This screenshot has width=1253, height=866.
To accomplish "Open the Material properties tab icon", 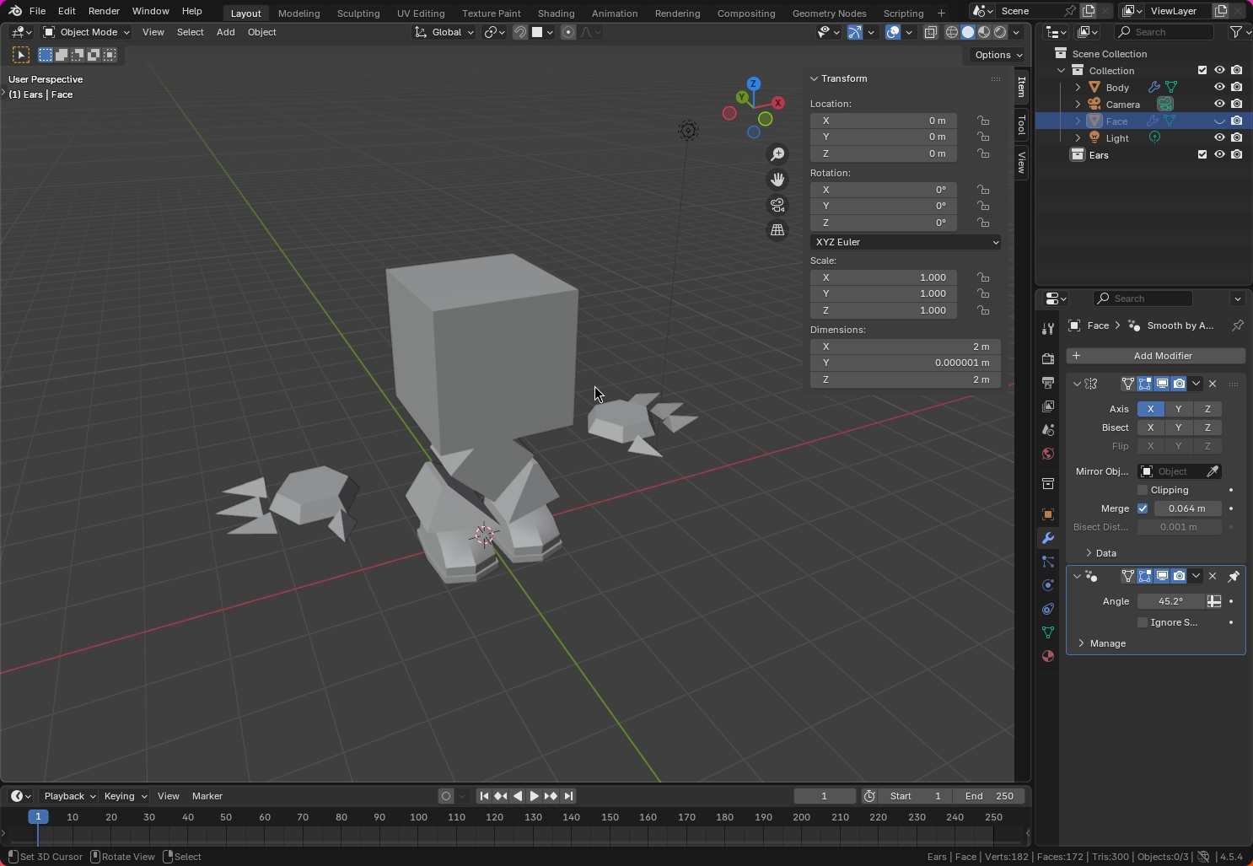I will [1048, 656].
